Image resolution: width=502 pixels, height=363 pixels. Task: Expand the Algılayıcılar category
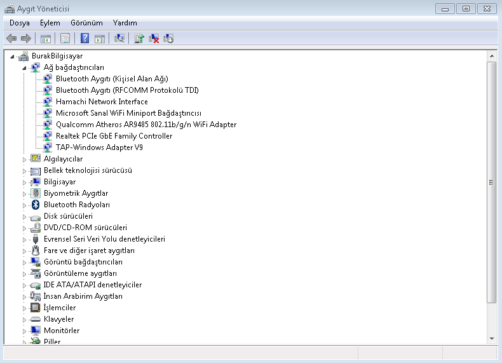coord(24,159)
